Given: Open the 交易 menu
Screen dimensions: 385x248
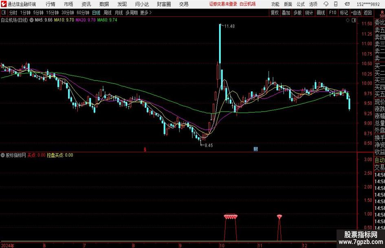Looking at the screenshot, I should point(184,4).
